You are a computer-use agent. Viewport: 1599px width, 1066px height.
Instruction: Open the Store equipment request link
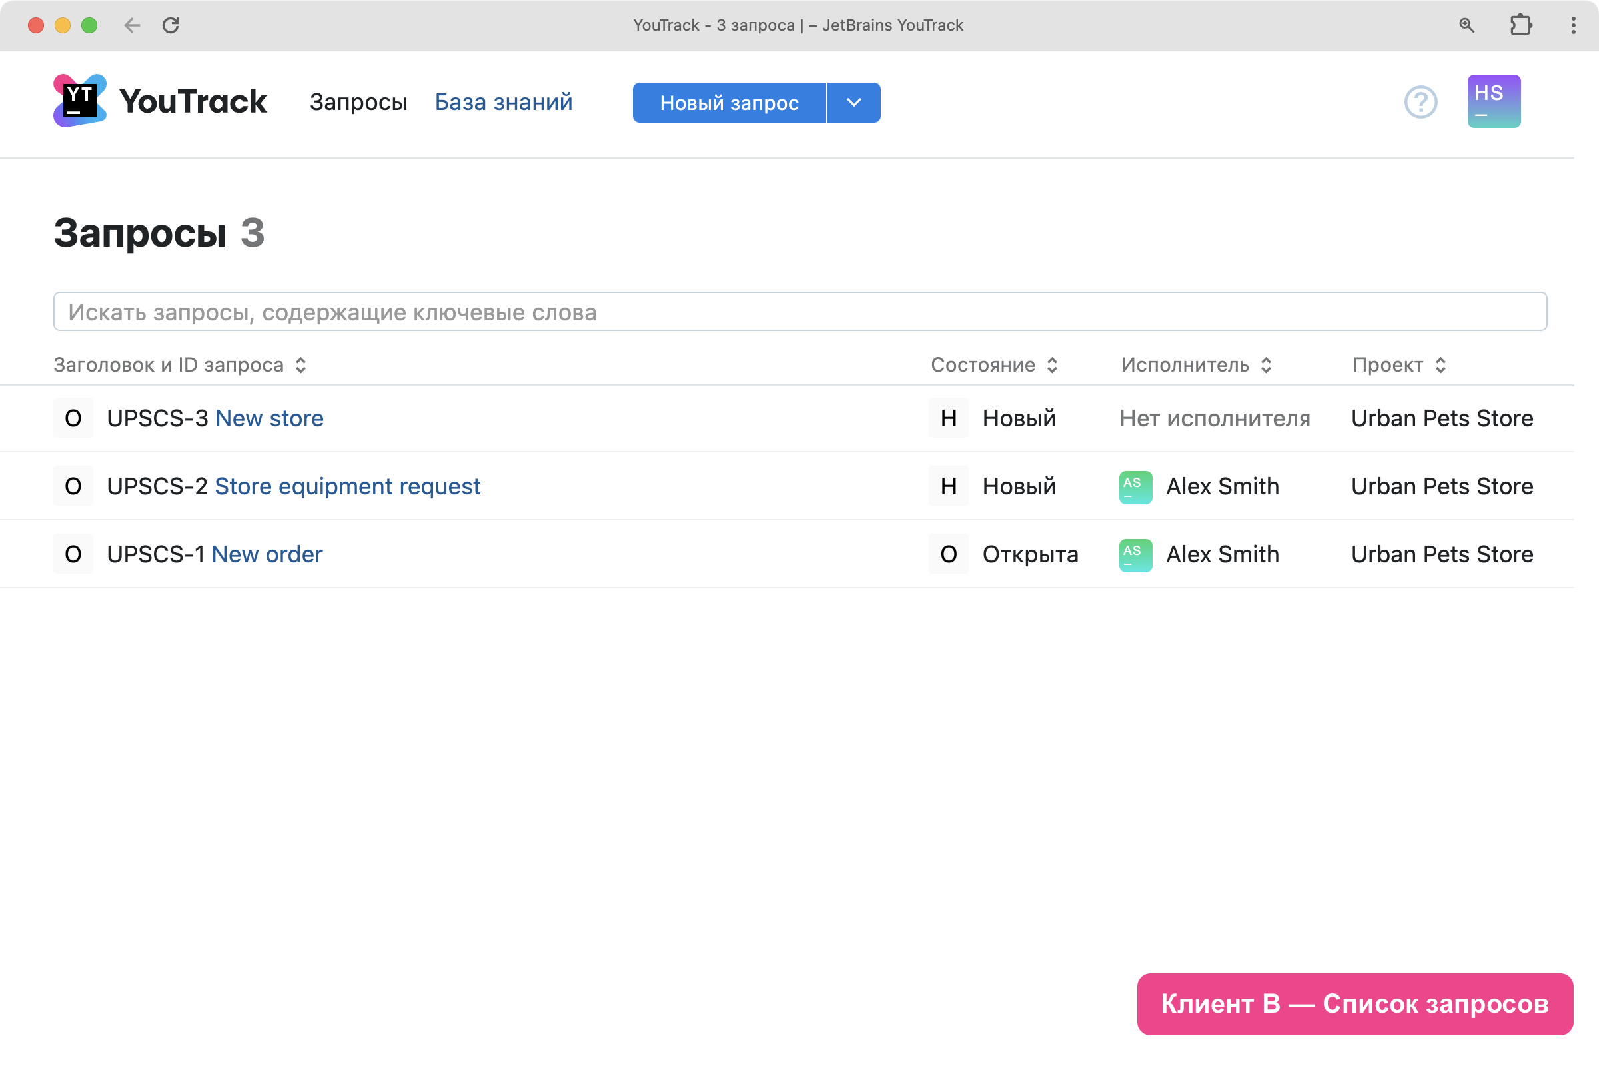(347, 487)
